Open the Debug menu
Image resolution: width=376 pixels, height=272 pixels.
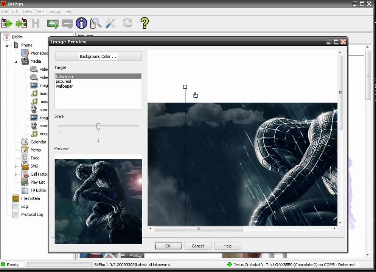pos(54,11)
